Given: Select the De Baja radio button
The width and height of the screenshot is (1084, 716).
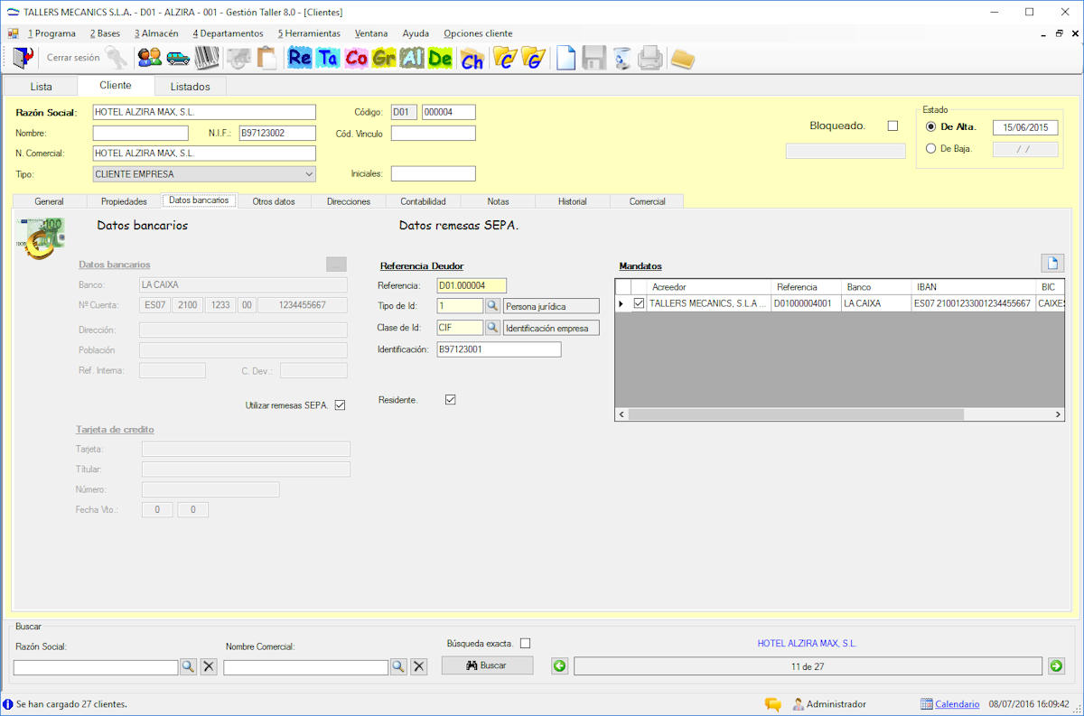Looking at the screenshot, I should pos(931,148).
